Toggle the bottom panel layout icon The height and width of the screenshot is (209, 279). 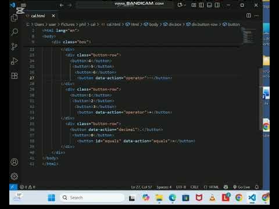click(x=209, y=5)
